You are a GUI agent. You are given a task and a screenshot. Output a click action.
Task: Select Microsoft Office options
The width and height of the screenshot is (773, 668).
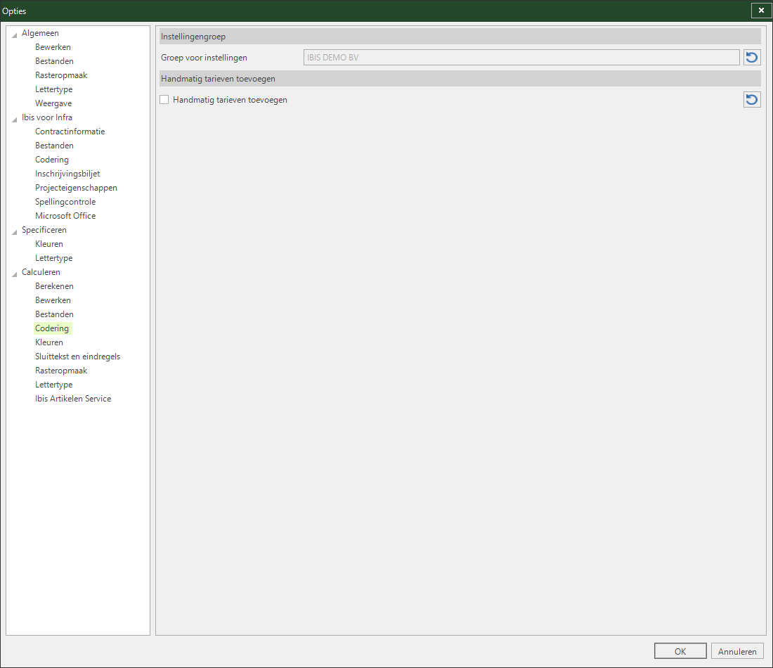65,216
